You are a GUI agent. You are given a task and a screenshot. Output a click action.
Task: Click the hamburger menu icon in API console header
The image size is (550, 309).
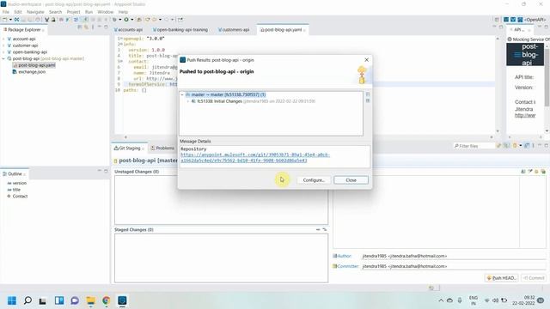coord(517,55)
